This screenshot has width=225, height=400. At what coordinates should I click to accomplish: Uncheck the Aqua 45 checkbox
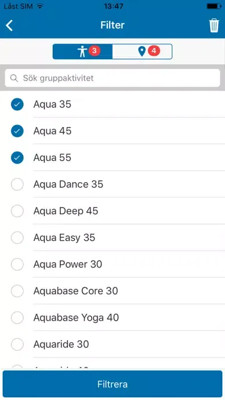tap(17, 131)
